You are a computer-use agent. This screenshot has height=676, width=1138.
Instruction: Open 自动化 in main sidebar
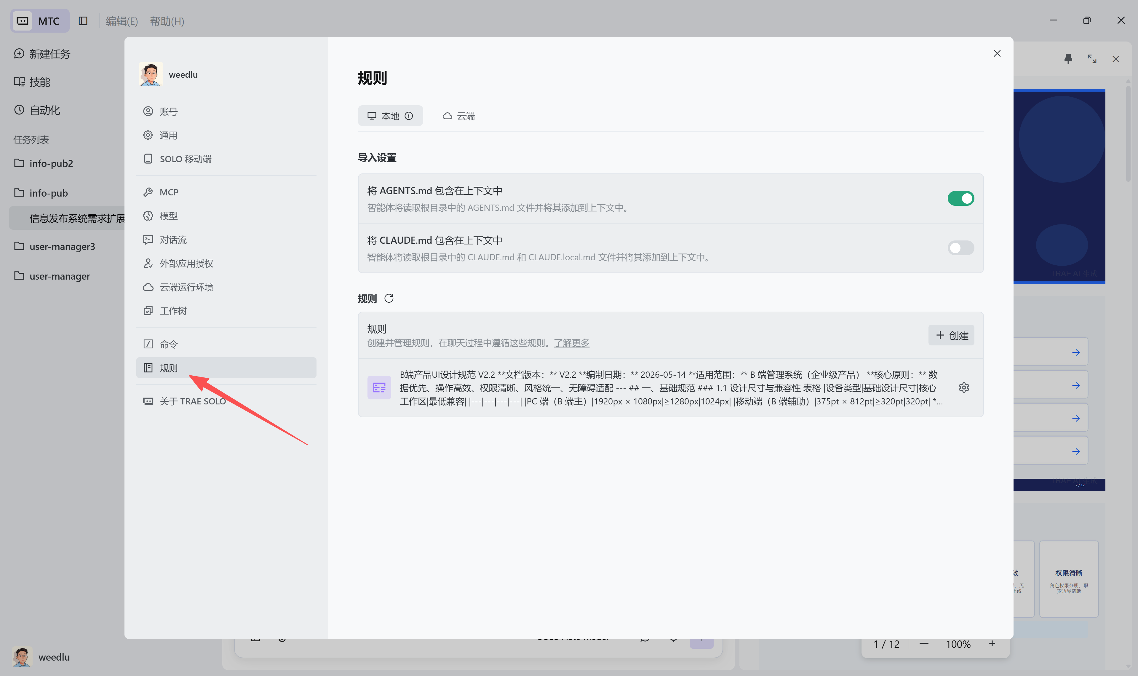[x=37, y=110]
